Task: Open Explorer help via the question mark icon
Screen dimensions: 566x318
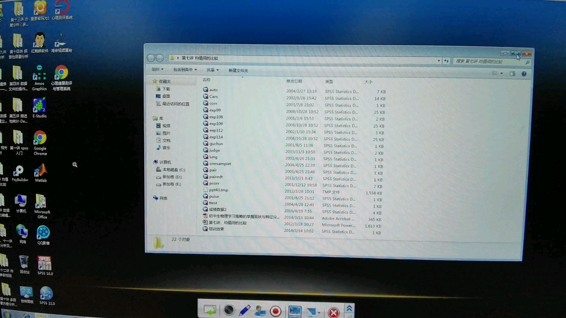Action: [524, 74]
